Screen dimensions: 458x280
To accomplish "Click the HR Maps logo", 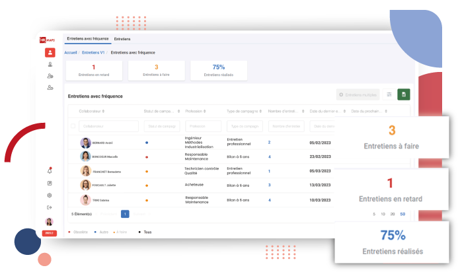I will pos(47,40).
